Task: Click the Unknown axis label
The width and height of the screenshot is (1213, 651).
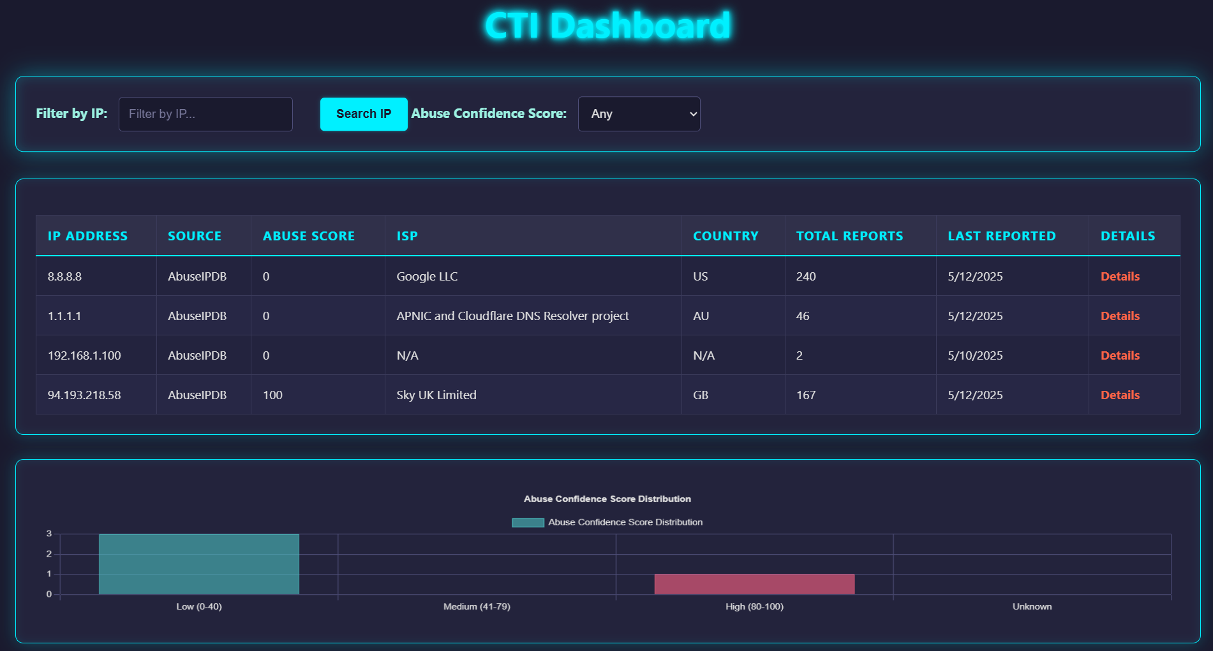Action: point(1032,606)
